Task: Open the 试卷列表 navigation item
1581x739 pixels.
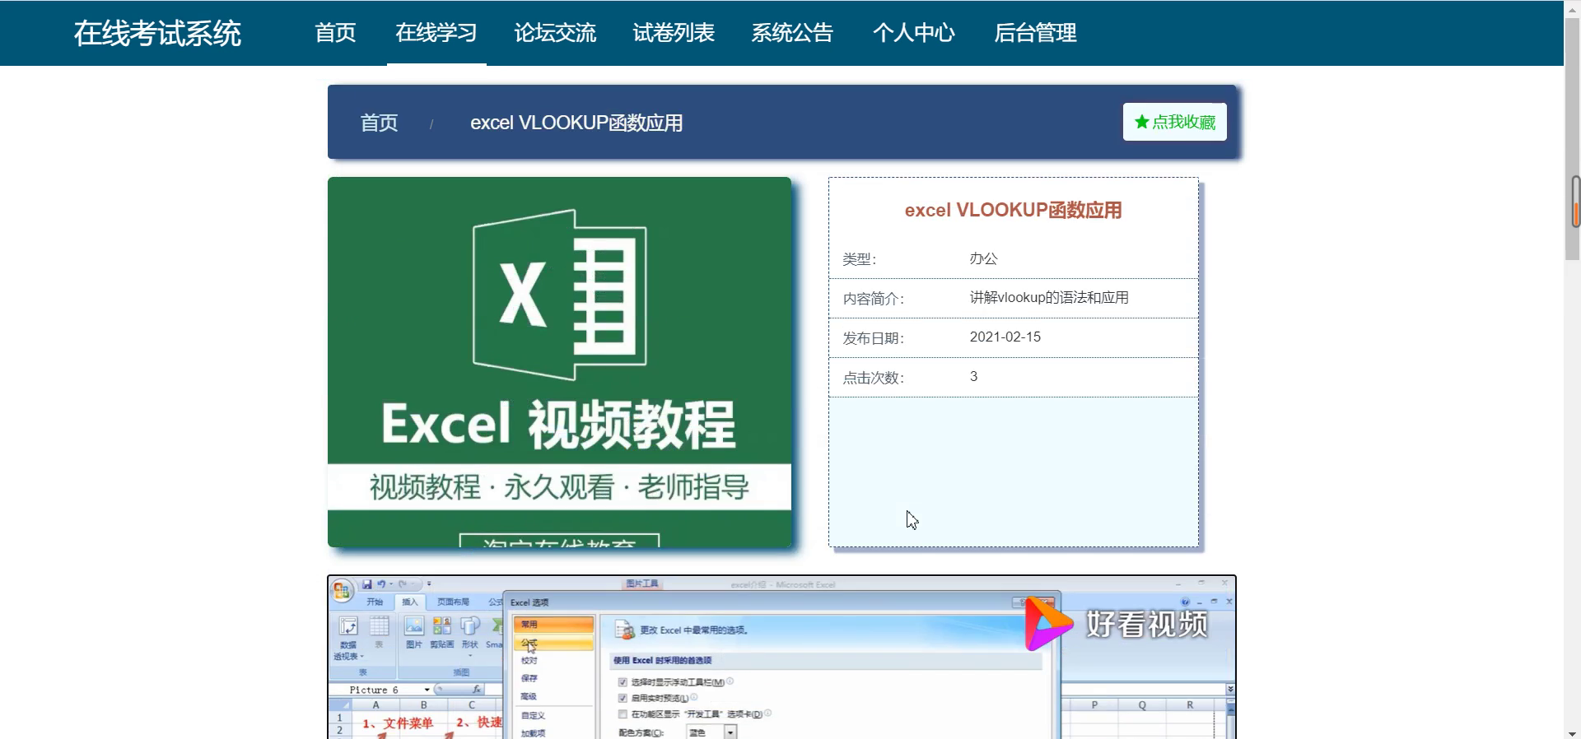Action: coord(674,33)
